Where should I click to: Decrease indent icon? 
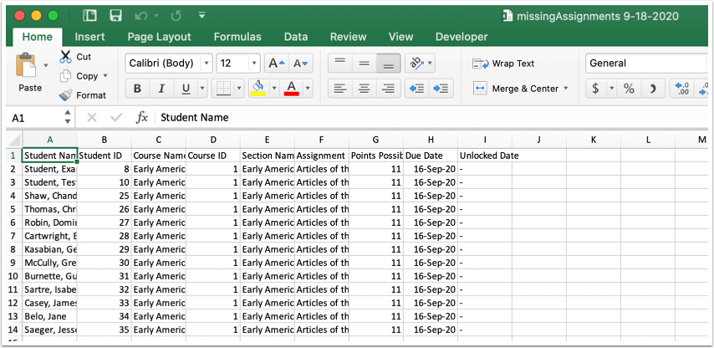click(416, 89)
